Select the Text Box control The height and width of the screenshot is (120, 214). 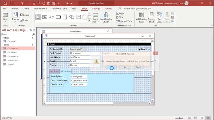pyautogui.click(x=44, y=17)
